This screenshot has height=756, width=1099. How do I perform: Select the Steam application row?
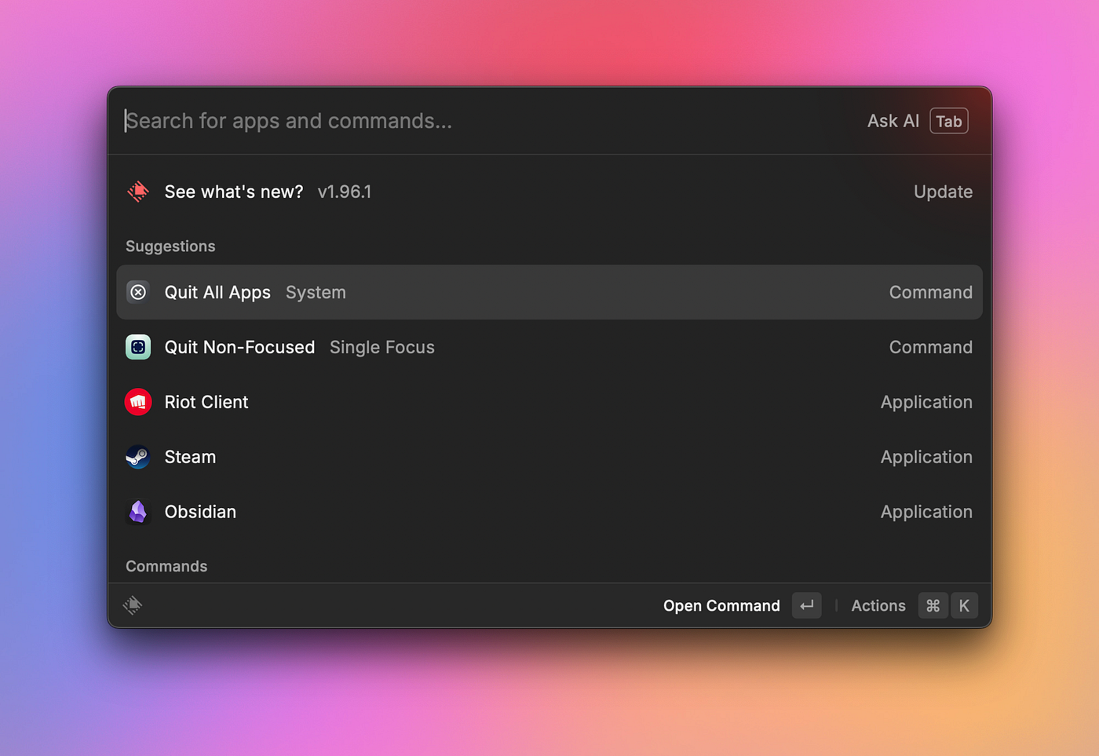coord(549,457)
